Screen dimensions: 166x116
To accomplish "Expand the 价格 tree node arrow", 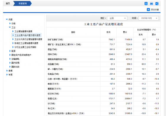I will [x=10, y=23].
